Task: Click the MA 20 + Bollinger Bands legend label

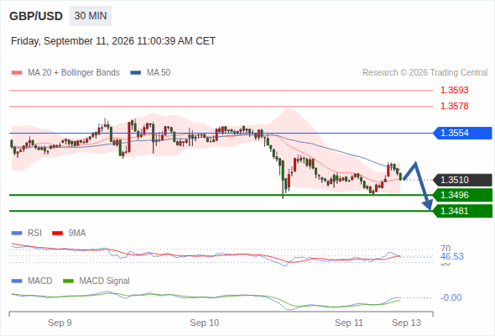Action: [x=74, y=73]
